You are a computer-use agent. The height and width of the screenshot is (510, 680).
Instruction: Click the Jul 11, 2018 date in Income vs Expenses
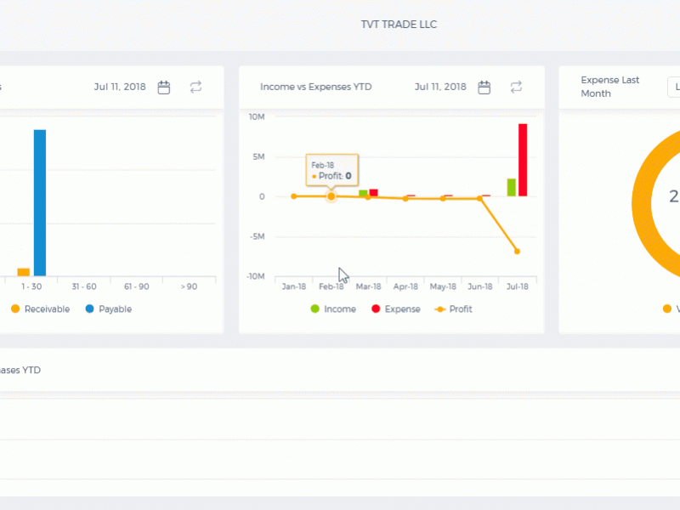(x=440, y=87)
